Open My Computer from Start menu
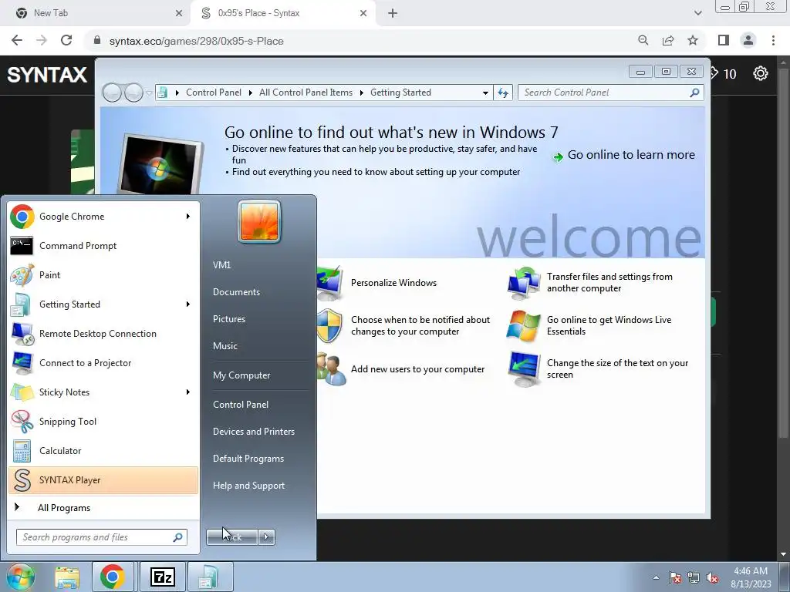 pyautogui.click(x=241, y=375)
